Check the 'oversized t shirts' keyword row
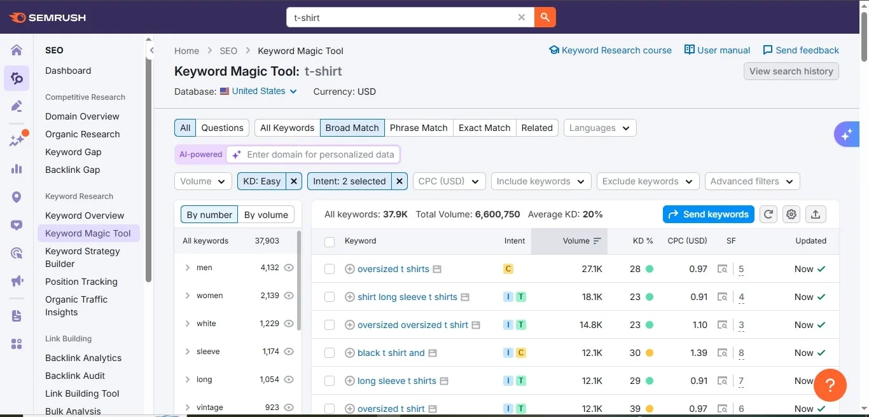Image resolution: width=869 pixels, height=417 pixels. [330, 269]
